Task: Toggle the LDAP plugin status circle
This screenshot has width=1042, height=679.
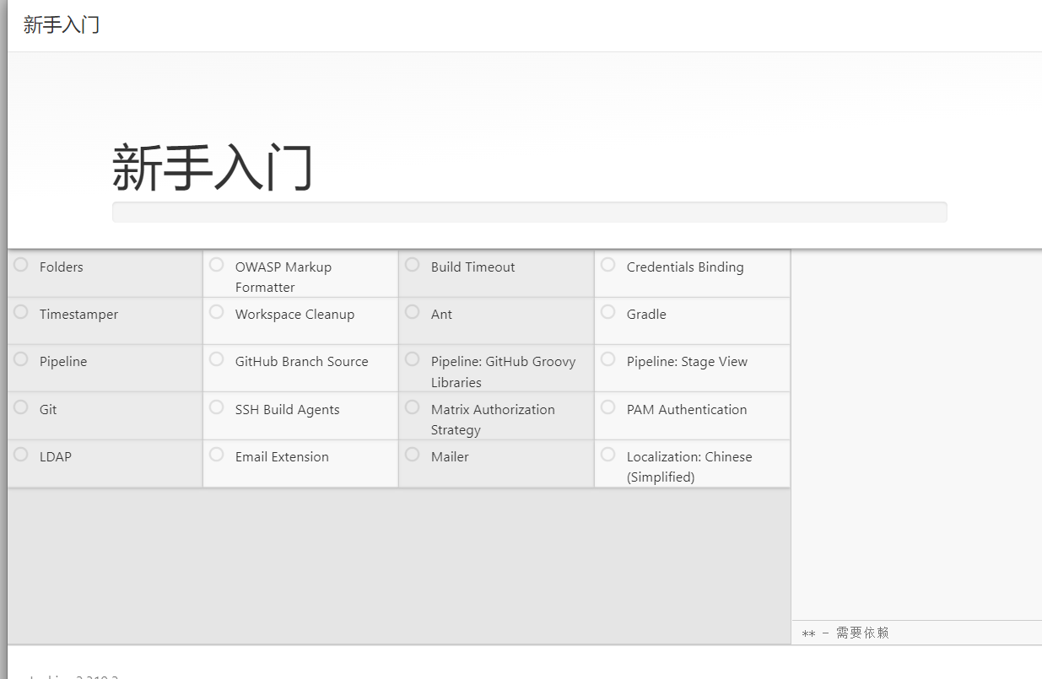Action: coord(21,455)
